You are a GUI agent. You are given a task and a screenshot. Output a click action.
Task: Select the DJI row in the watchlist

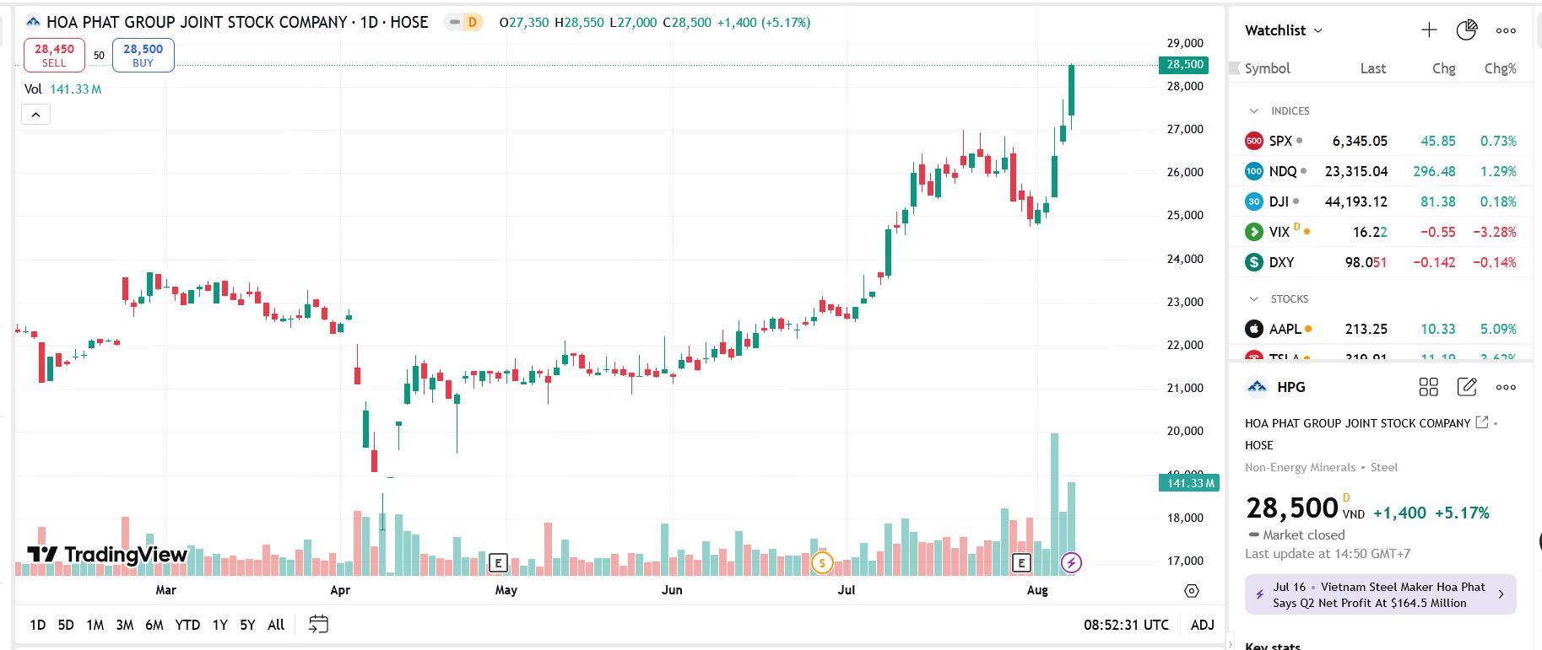1381,201
